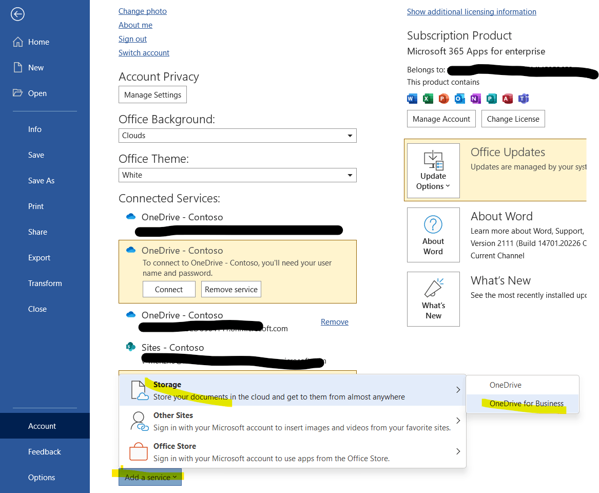Click the OneNote icon in the app row

[475, 99]
